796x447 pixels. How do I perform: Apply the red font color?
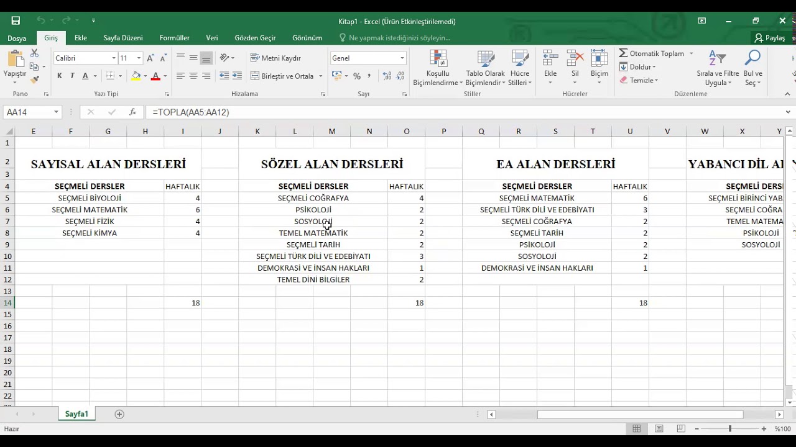[155, 76]
